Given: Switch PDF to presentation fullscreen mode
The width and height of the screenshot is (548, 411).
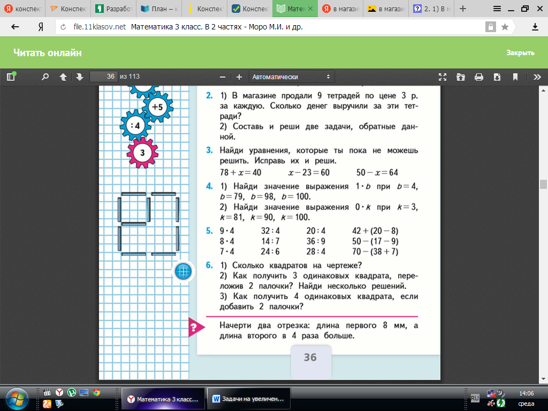Looking at the screenshot, I should coord(443,77).
